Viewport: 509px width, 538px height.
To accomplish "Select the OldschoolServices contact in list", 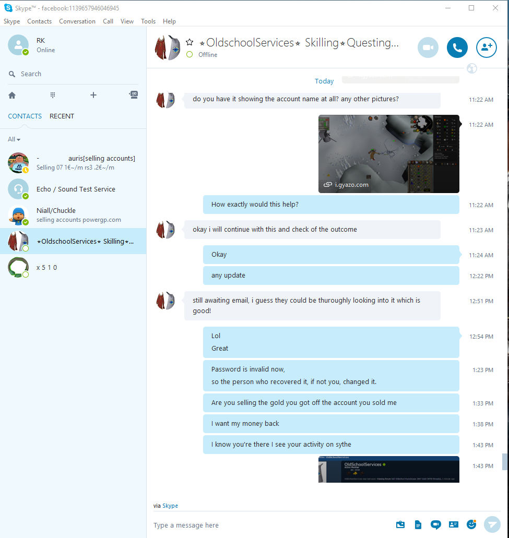I will coord(73,241).
